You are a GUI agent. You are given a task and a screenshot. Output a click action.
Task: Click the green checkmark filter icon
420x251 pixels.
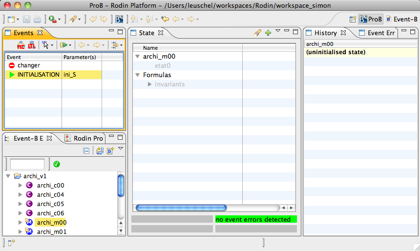(57, 164)
